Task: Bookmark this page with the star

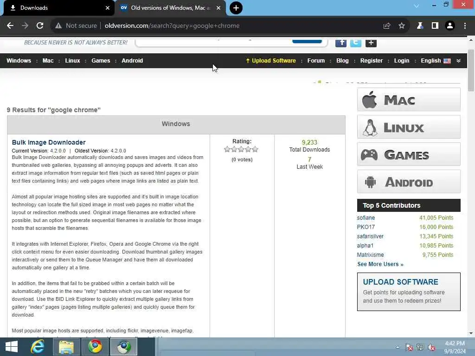Action: point(402,26)
